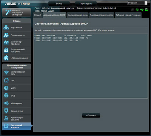Viewport: 151px width, 136px height.
Task: Click the Администрирование user icon
Action: [6, 119]
